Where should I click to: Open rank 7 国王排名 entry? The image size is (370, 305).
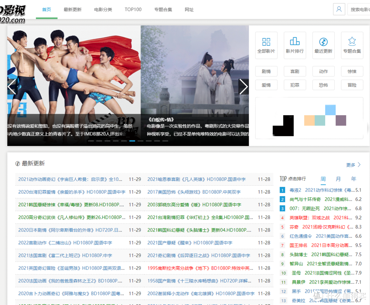pyautogui.click(x=321, y=246)
